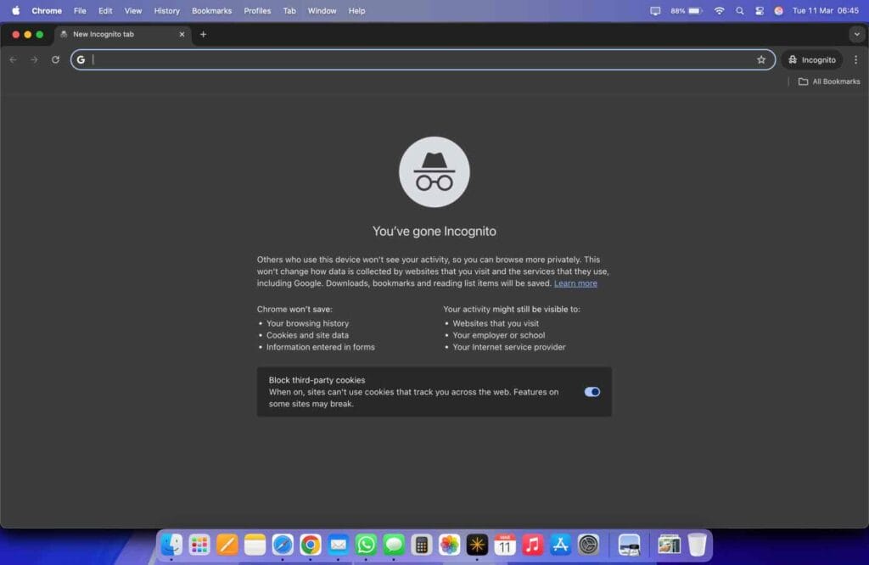This screenshot has width=869, height=565.
Task: Open the Notes app in dock
Action: 255,545
